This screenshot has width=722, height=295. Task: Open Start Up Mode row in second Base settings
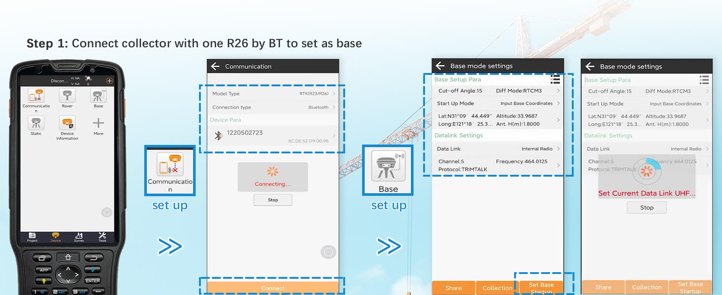647,104
